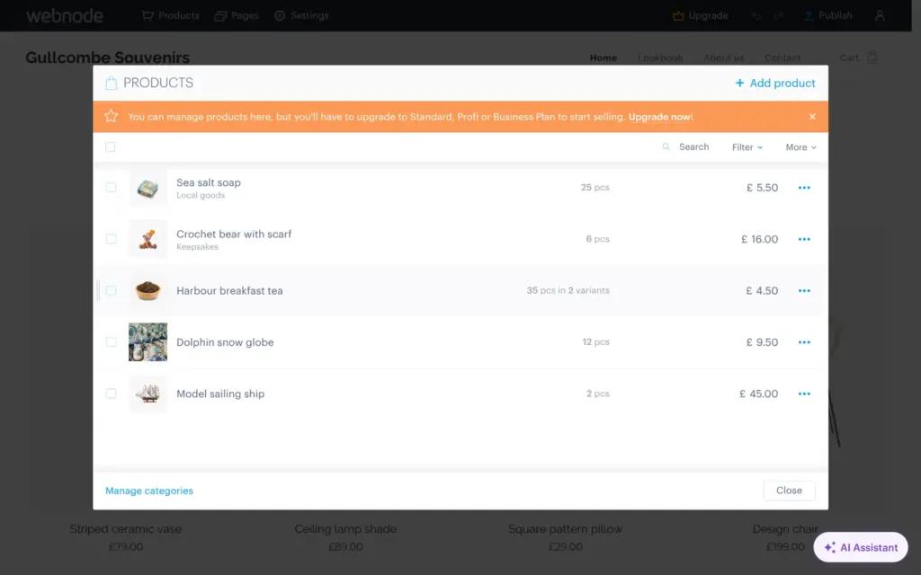The height and width of the screenshot is (575, 921).
Task: Click the Sea salt soap product name
Action: coord(209,182)
